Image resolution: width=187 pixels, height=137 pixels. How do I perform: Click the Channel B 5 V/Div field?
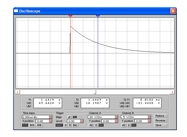[135, 117]
